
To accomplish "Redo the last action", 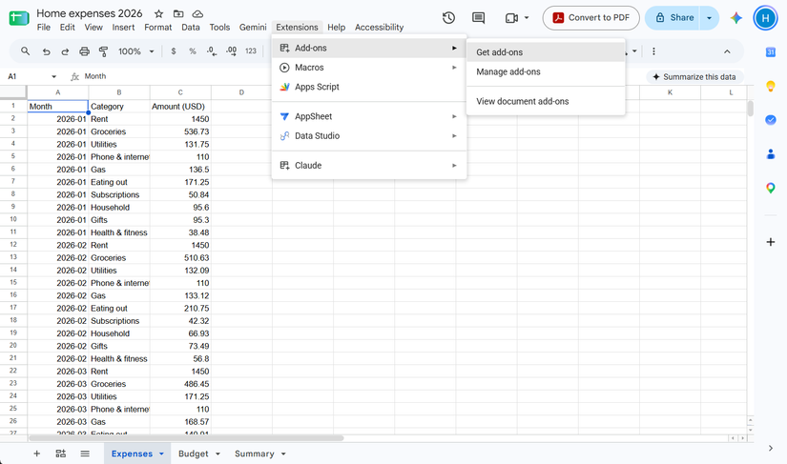I will 65,51.
